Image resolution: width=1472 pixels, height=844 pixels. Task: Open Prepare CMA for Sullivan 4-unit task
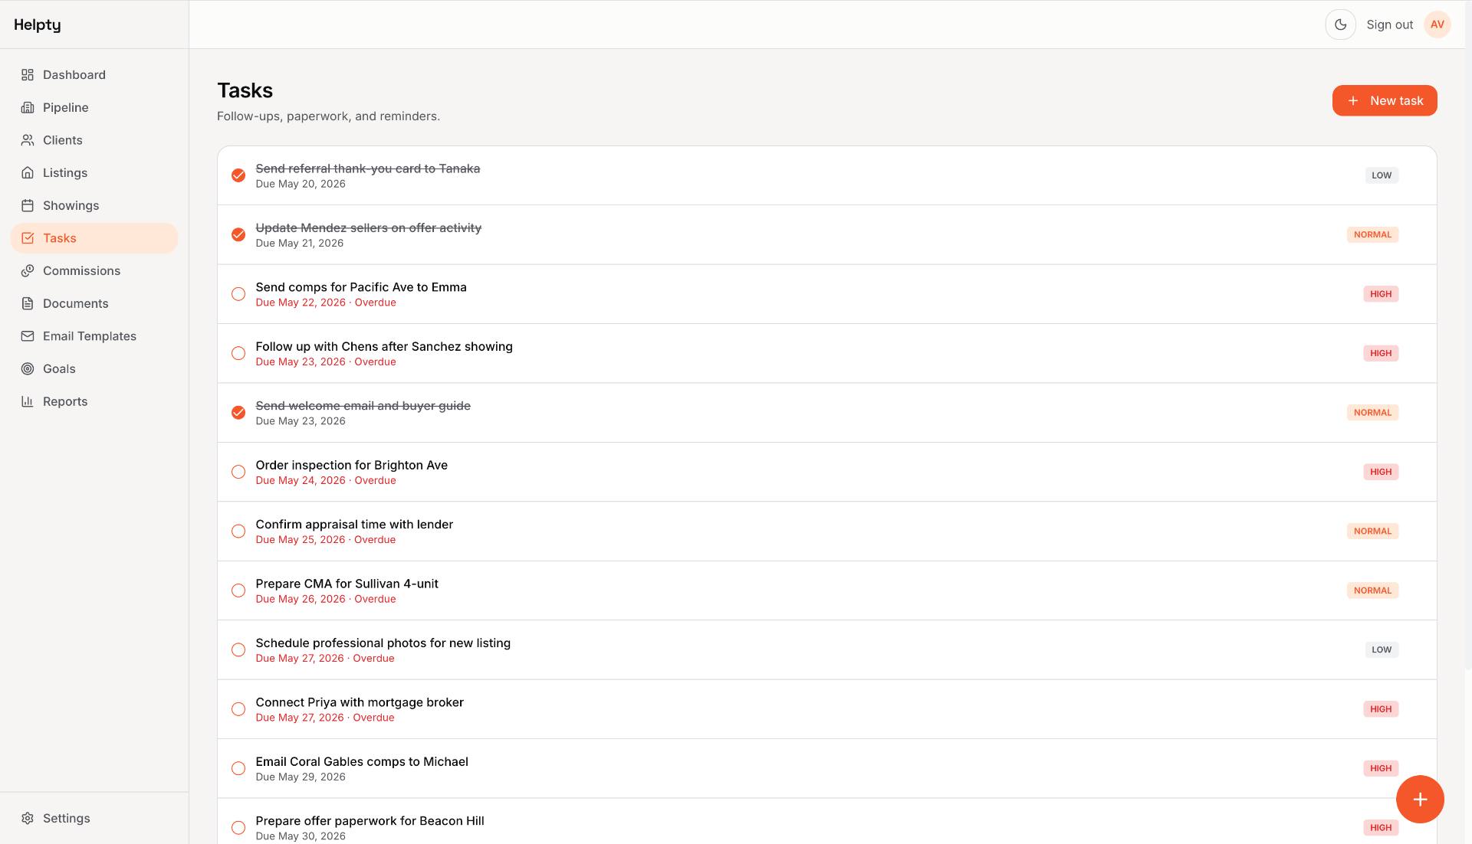(x=347, y=584)
